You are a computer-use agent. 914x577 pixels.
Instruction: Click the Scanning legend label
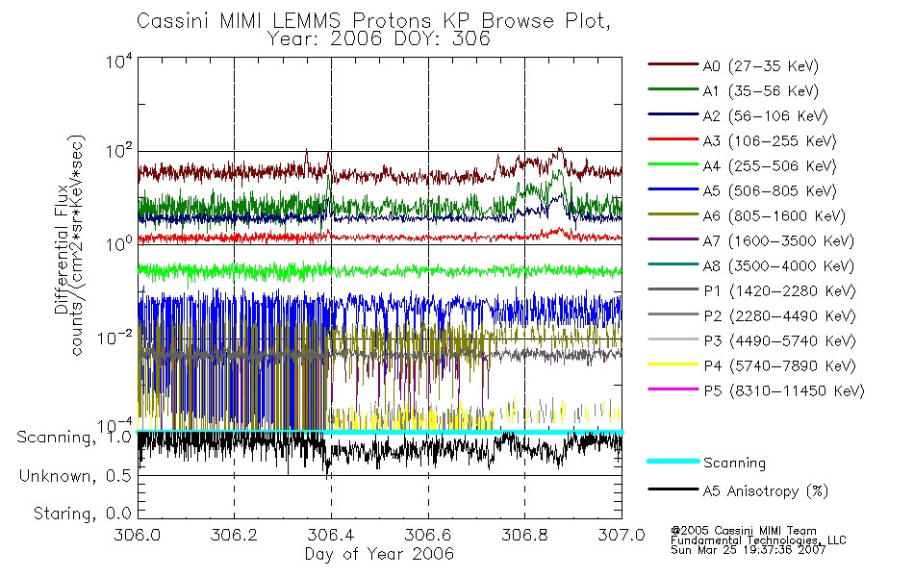(x=734, y=464)
